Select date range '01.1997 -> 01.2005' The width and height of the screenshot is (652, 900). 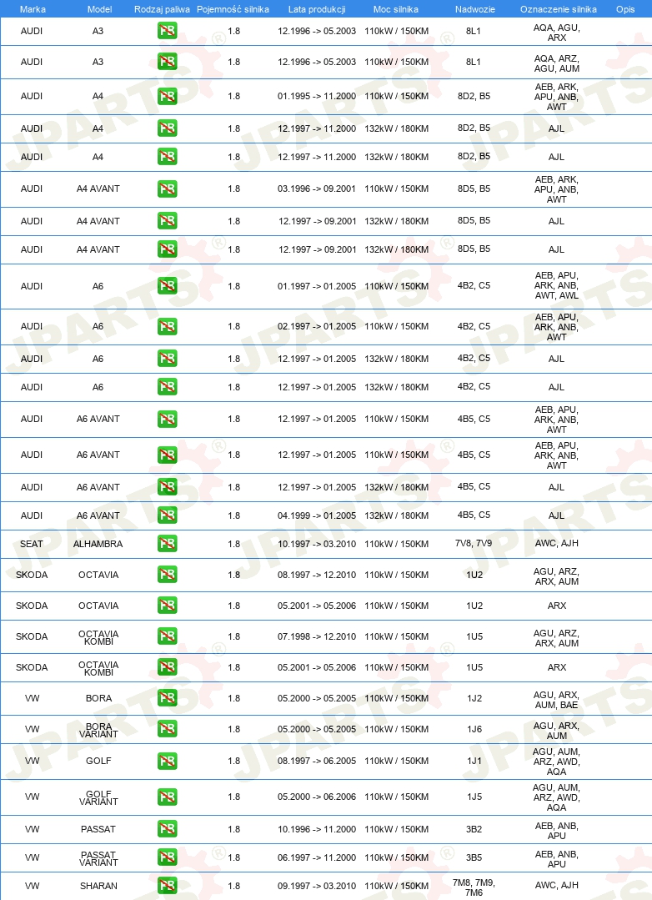317,286
